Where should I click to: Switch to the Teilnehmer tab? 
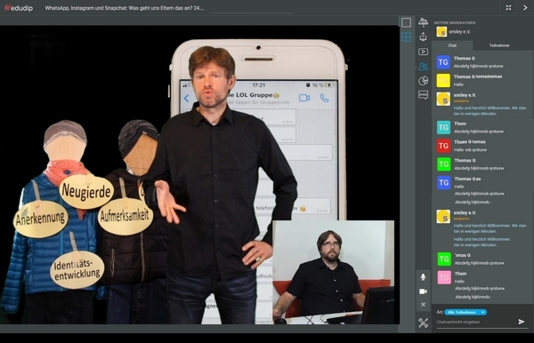pos(499,45)
